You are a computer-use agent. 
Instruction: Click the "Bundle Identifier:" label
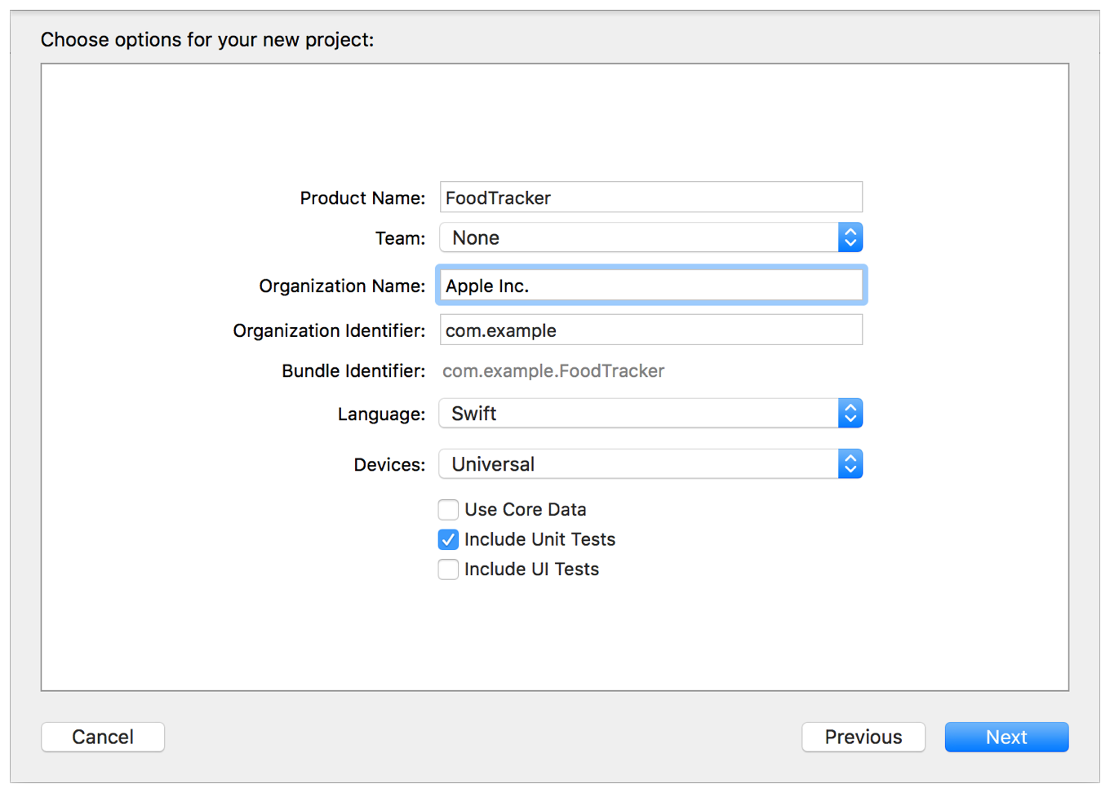coord(353,371)
